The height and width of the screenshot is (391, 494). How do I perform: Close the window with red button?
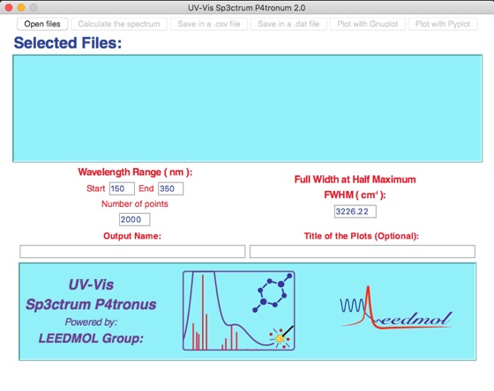tap(9, 8)
